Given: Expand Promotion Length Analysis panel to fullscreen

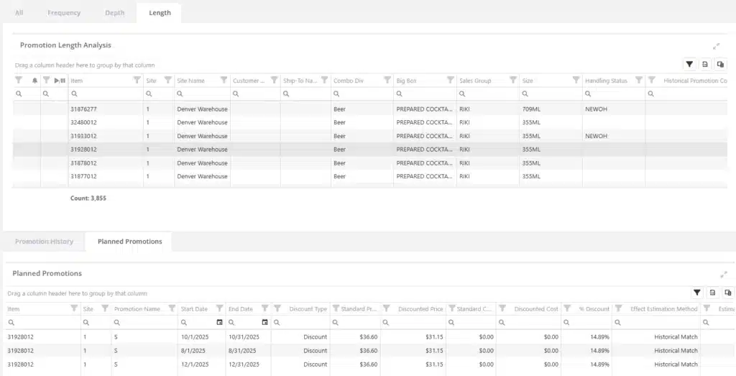Looking at the screenshot, I should tap(717, 46).
